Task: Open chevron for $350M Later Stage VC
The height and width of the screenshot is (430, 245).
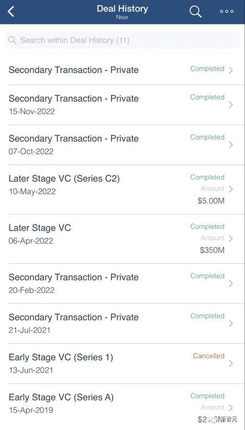Action: [231, 238]
